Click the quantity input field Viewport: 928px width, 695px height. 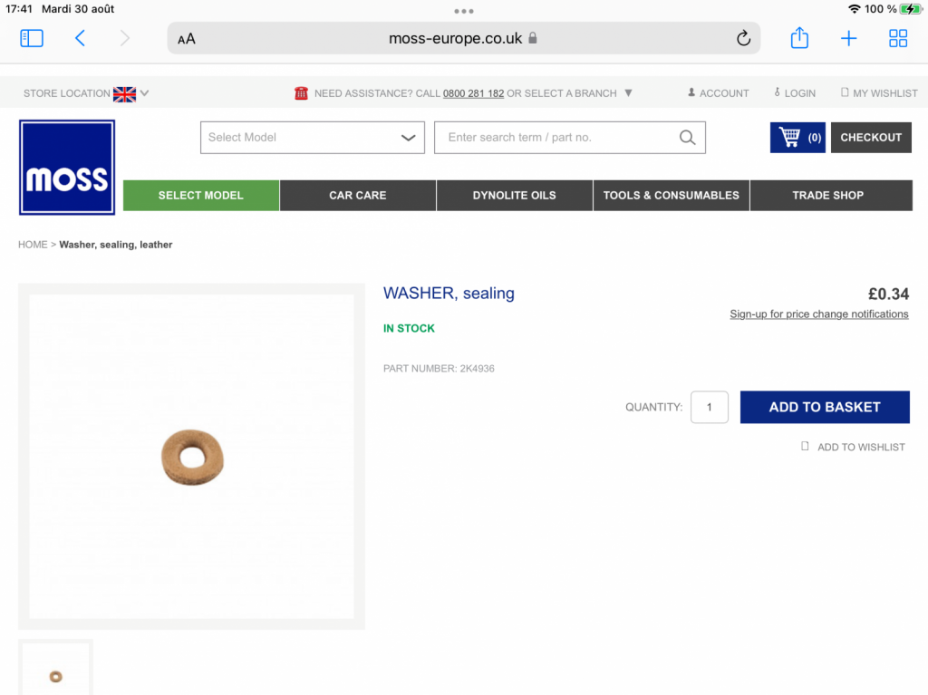coord(709,407)
